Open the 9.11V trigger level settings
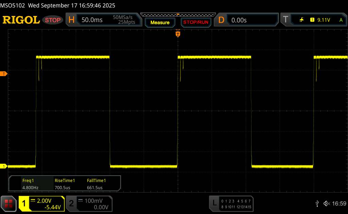 tap(323, 20)
